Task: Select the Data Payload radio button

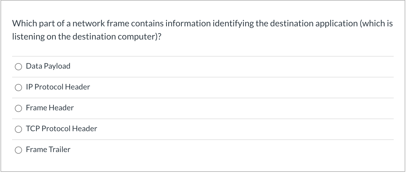Action: click(18, 66)
